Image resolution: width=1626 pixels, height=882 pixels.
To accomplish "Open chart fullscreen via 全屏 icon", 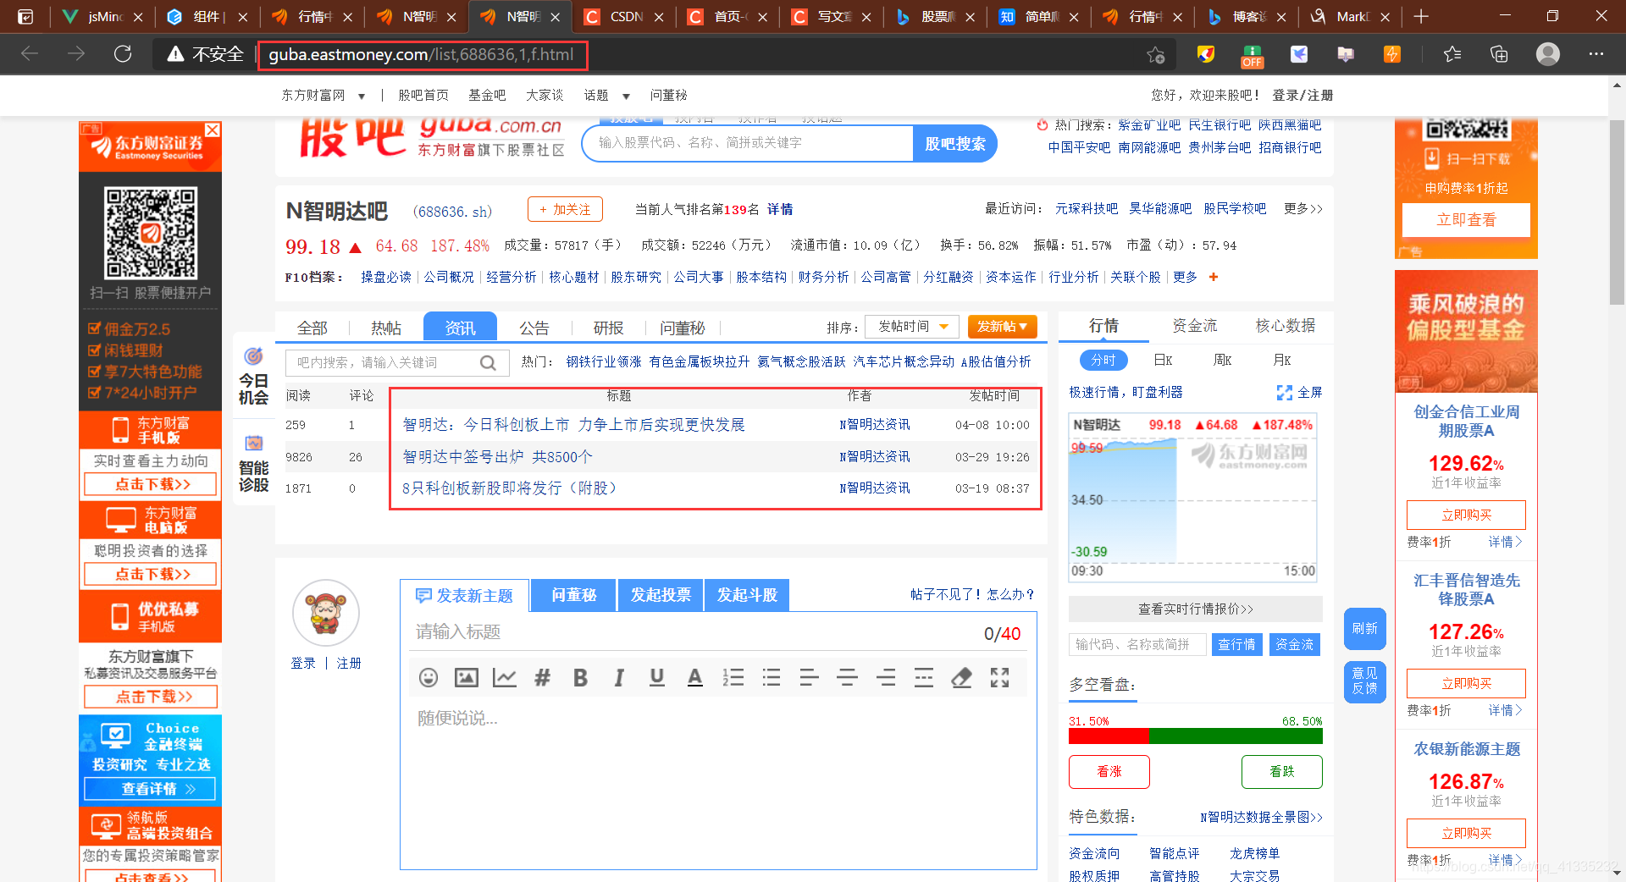I will 1299,393.
